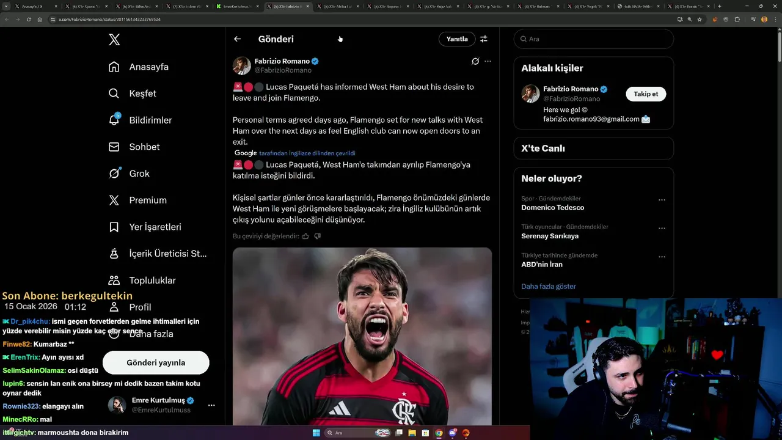This screenshot has width=782, height=440.
Task: Open Sohbet messages
Action: pyautogui.click(x=134, y=147)
